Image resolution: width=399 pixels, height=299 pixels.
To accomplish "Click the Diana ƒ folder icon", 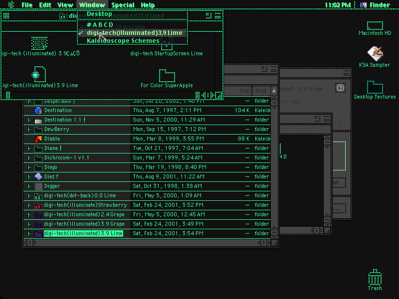I will [x=38, y=149].
